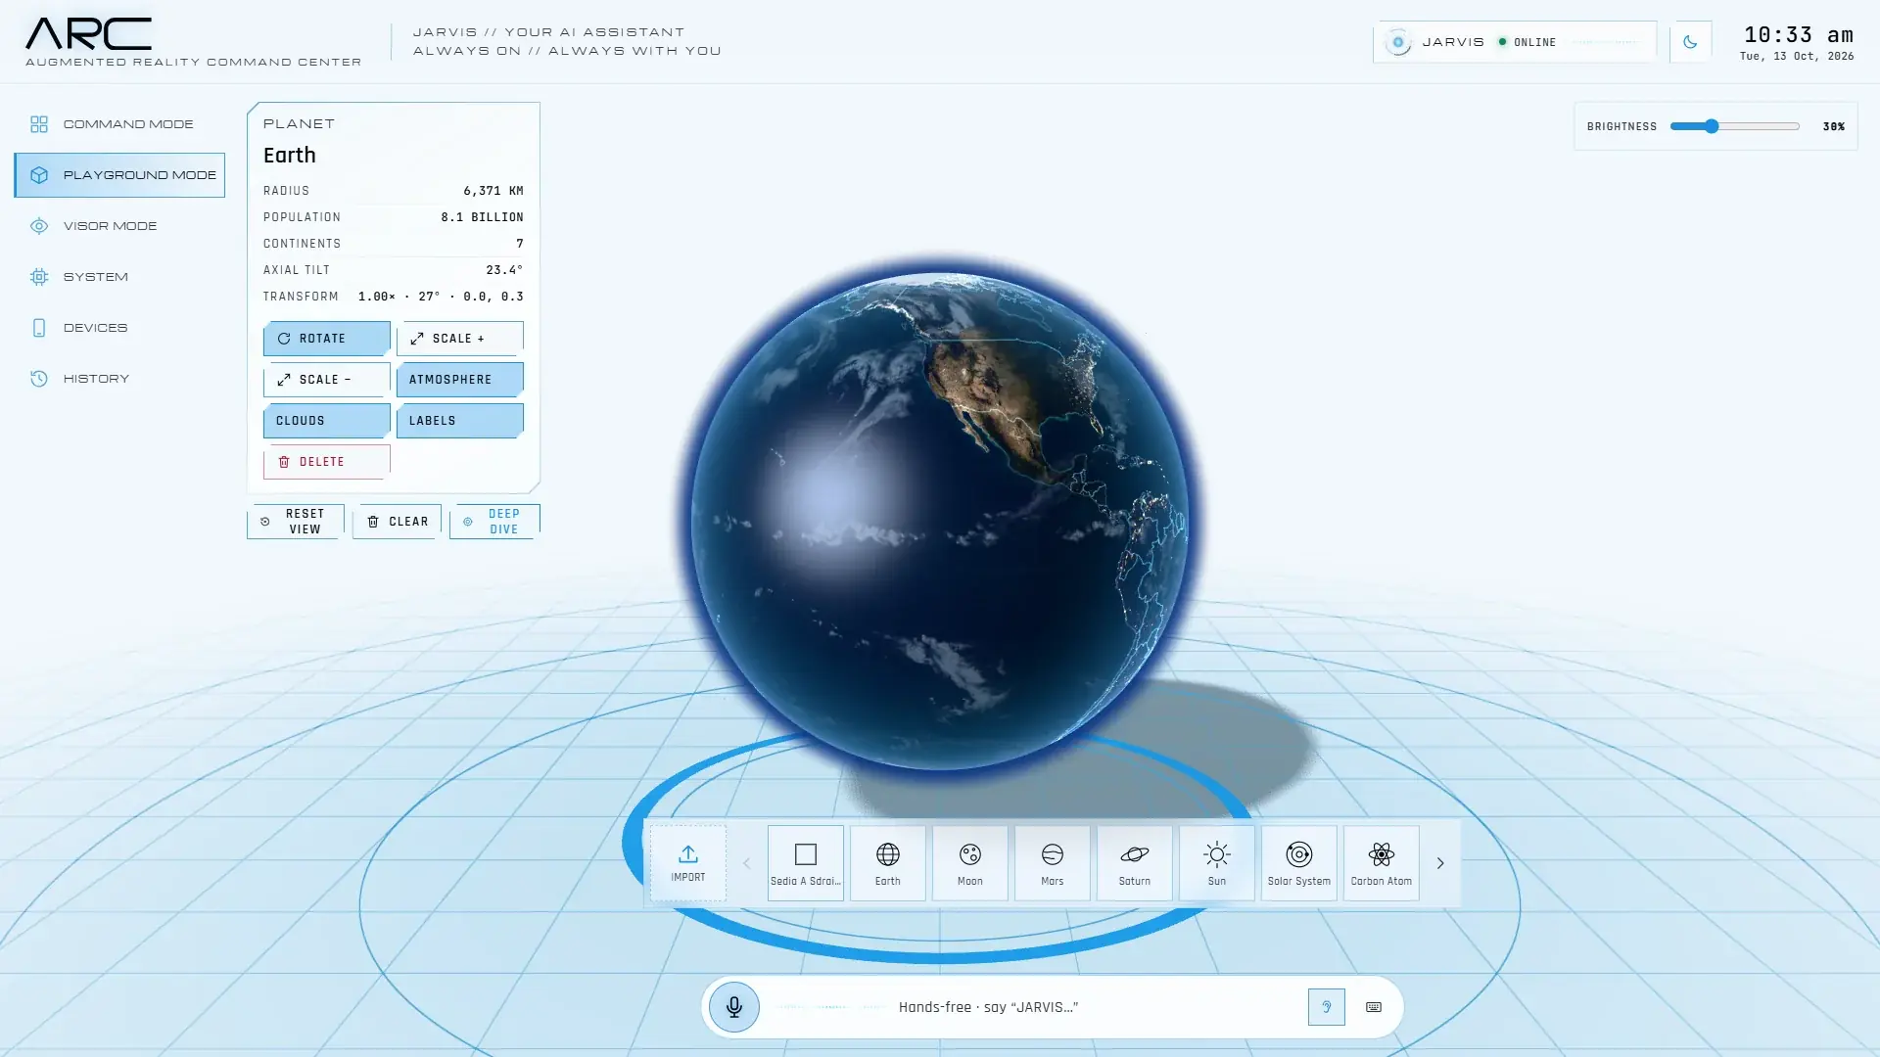
Task: Add the Moon model from the tray
Action: pos(969,862)
